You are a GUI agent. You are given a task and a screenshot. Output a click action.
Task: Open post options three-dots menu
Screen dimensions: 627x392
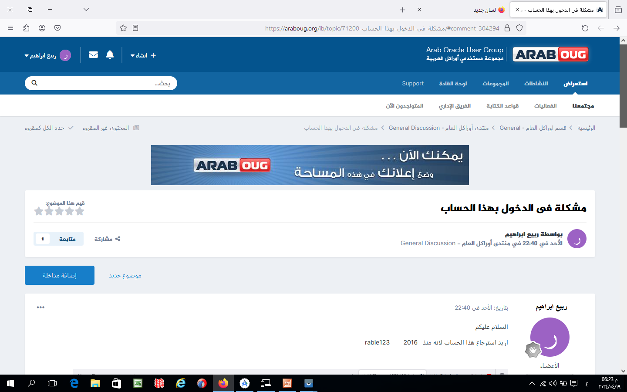40,308
